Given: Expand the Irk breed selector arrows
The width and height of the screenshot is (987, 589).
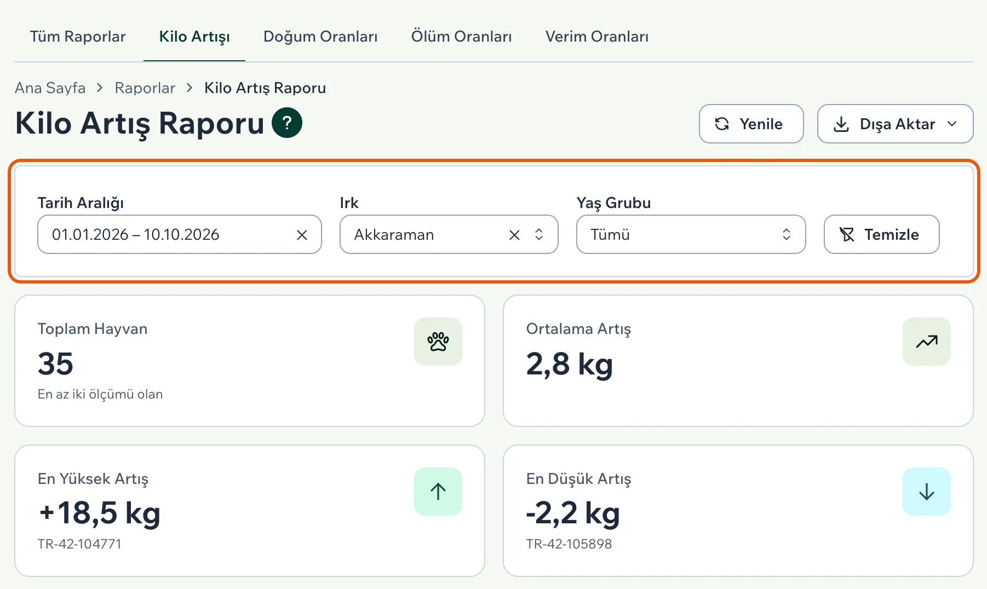Looking at the screenshot, I should pos(539,235).
